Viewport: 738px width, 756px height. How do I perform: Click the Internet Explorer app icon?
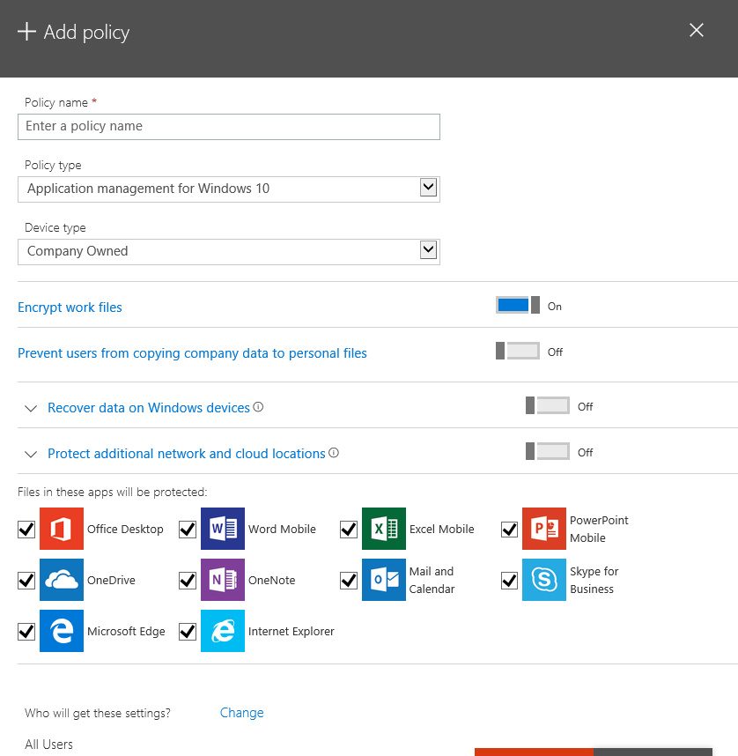coord(222,631)
